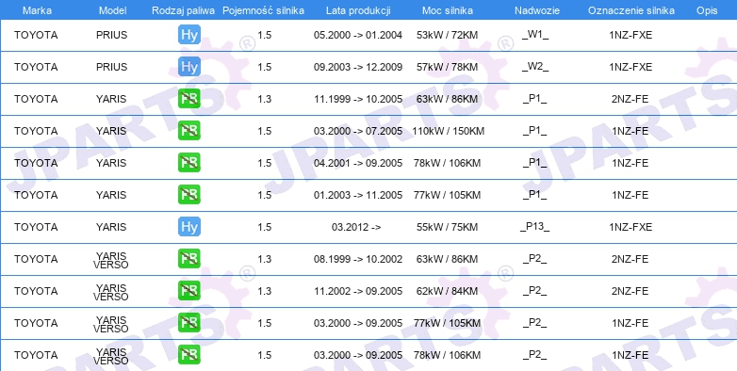Click petrol icon for Yaris Verso 62kW / 84KM
The width and height of the screenshot is (737, 371).
(189, 291)
